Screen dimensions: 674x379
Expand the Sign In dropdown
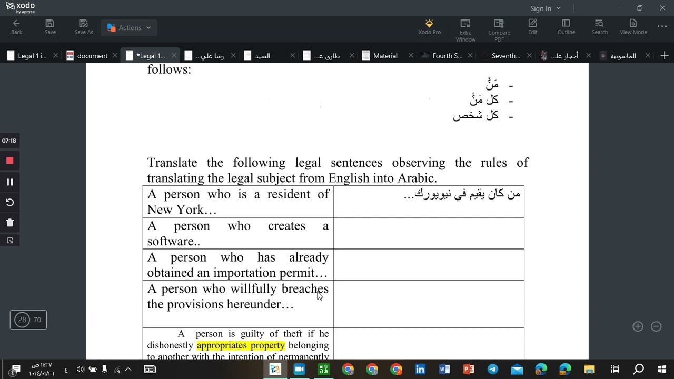(546, 8)
